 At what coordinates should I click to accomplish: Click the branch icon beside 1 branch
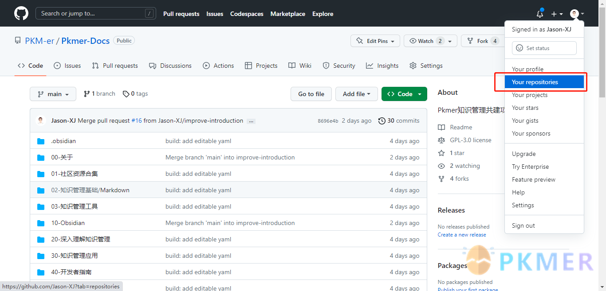tap(87, 94)
